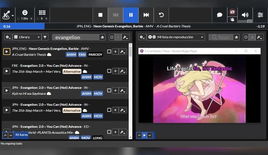Open the message speech bubble
Image resolution: width=268 pixels, height=155 pixels.
[x=220, y=15]
